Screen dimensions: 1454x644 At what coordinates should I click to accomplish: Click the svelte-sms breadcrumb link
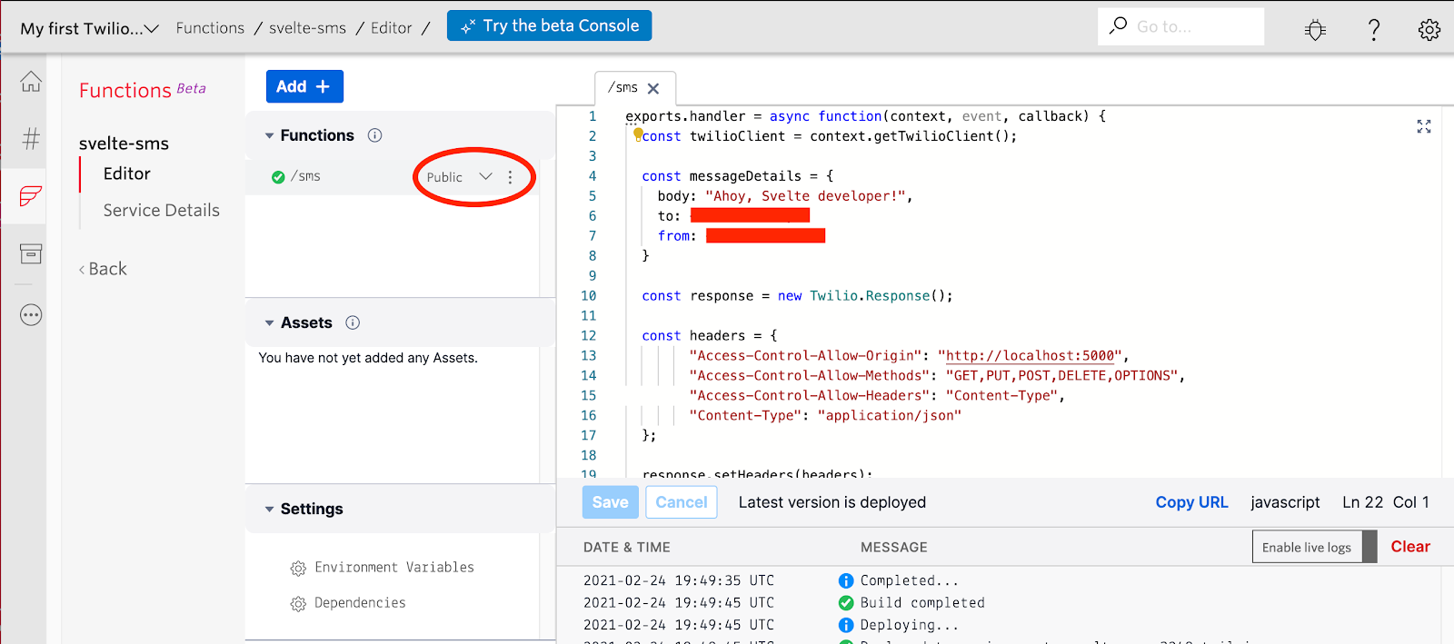[x=307, y=28]
